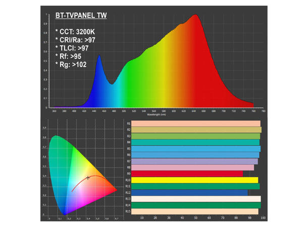
Task: Select the Rg: >102 line
Action: pyautogui.click(x=71, y=65)
